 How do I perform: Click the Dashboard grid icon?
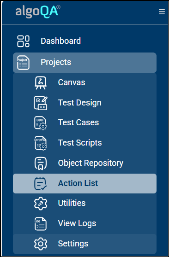[23, 41]
